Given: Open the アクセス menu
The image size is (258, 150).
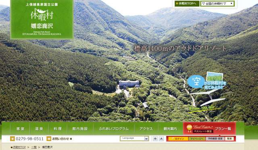Looking at the screenshot, I should [146, 129].
